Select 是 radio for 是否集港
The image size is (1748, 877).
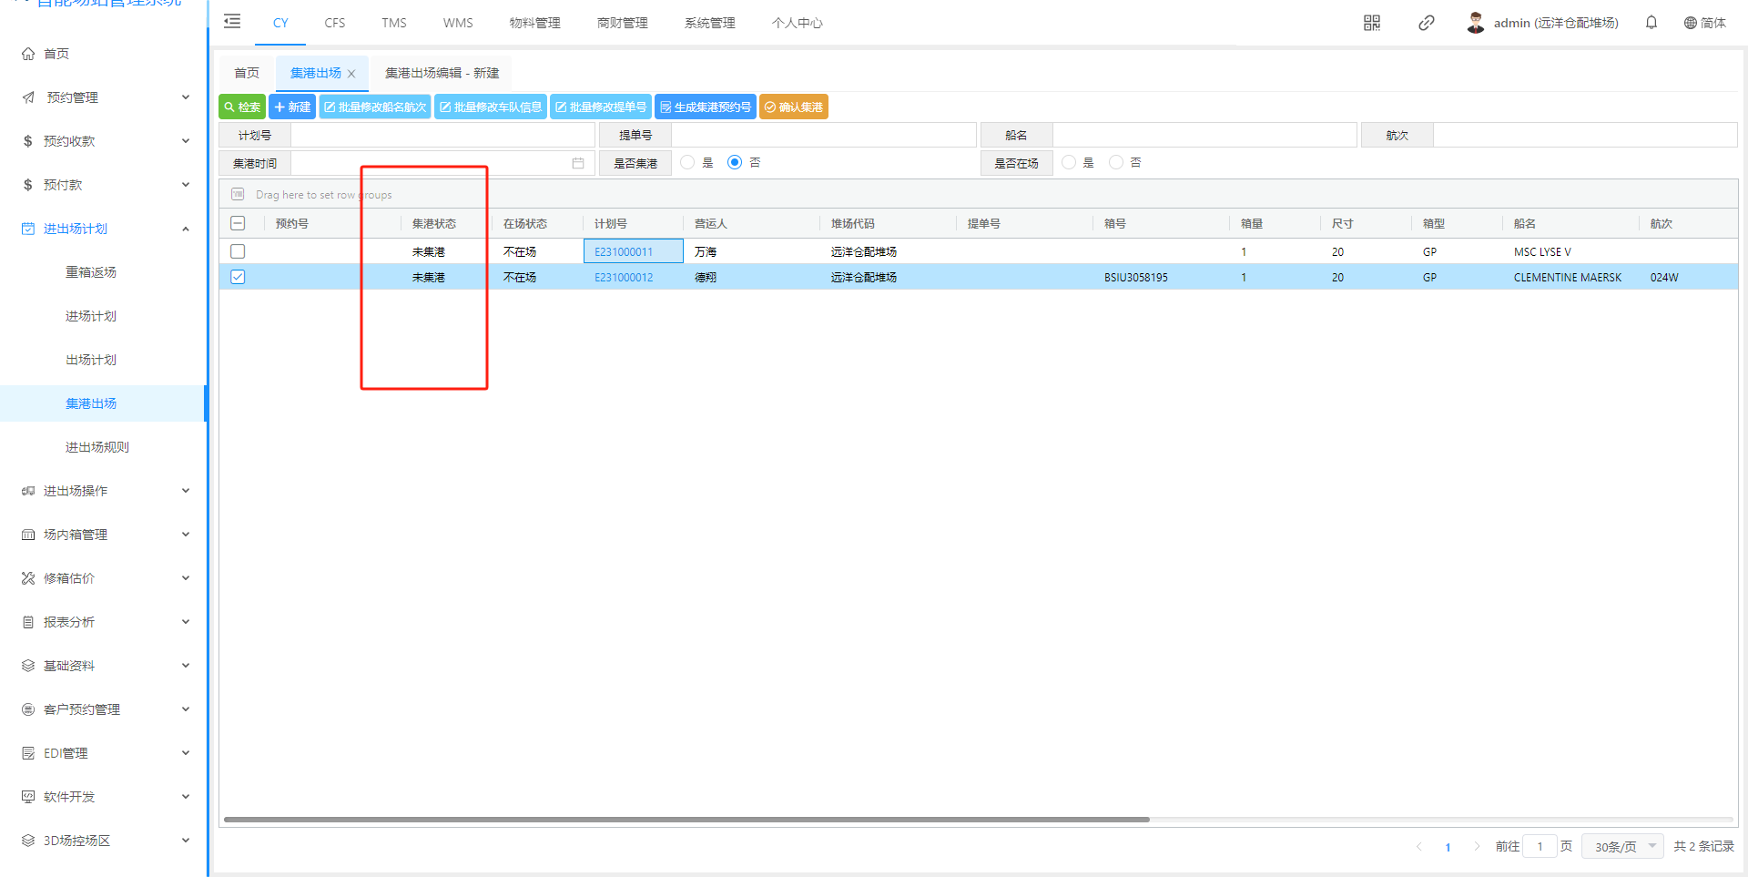[x=687, y=162]
